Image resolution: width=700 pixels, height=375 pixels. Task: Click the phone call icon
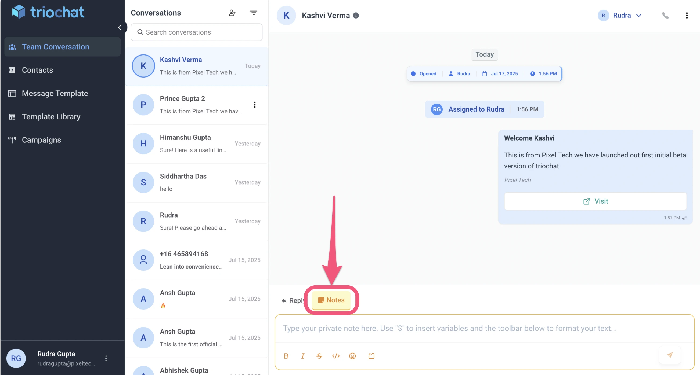(x=666, y=15)
